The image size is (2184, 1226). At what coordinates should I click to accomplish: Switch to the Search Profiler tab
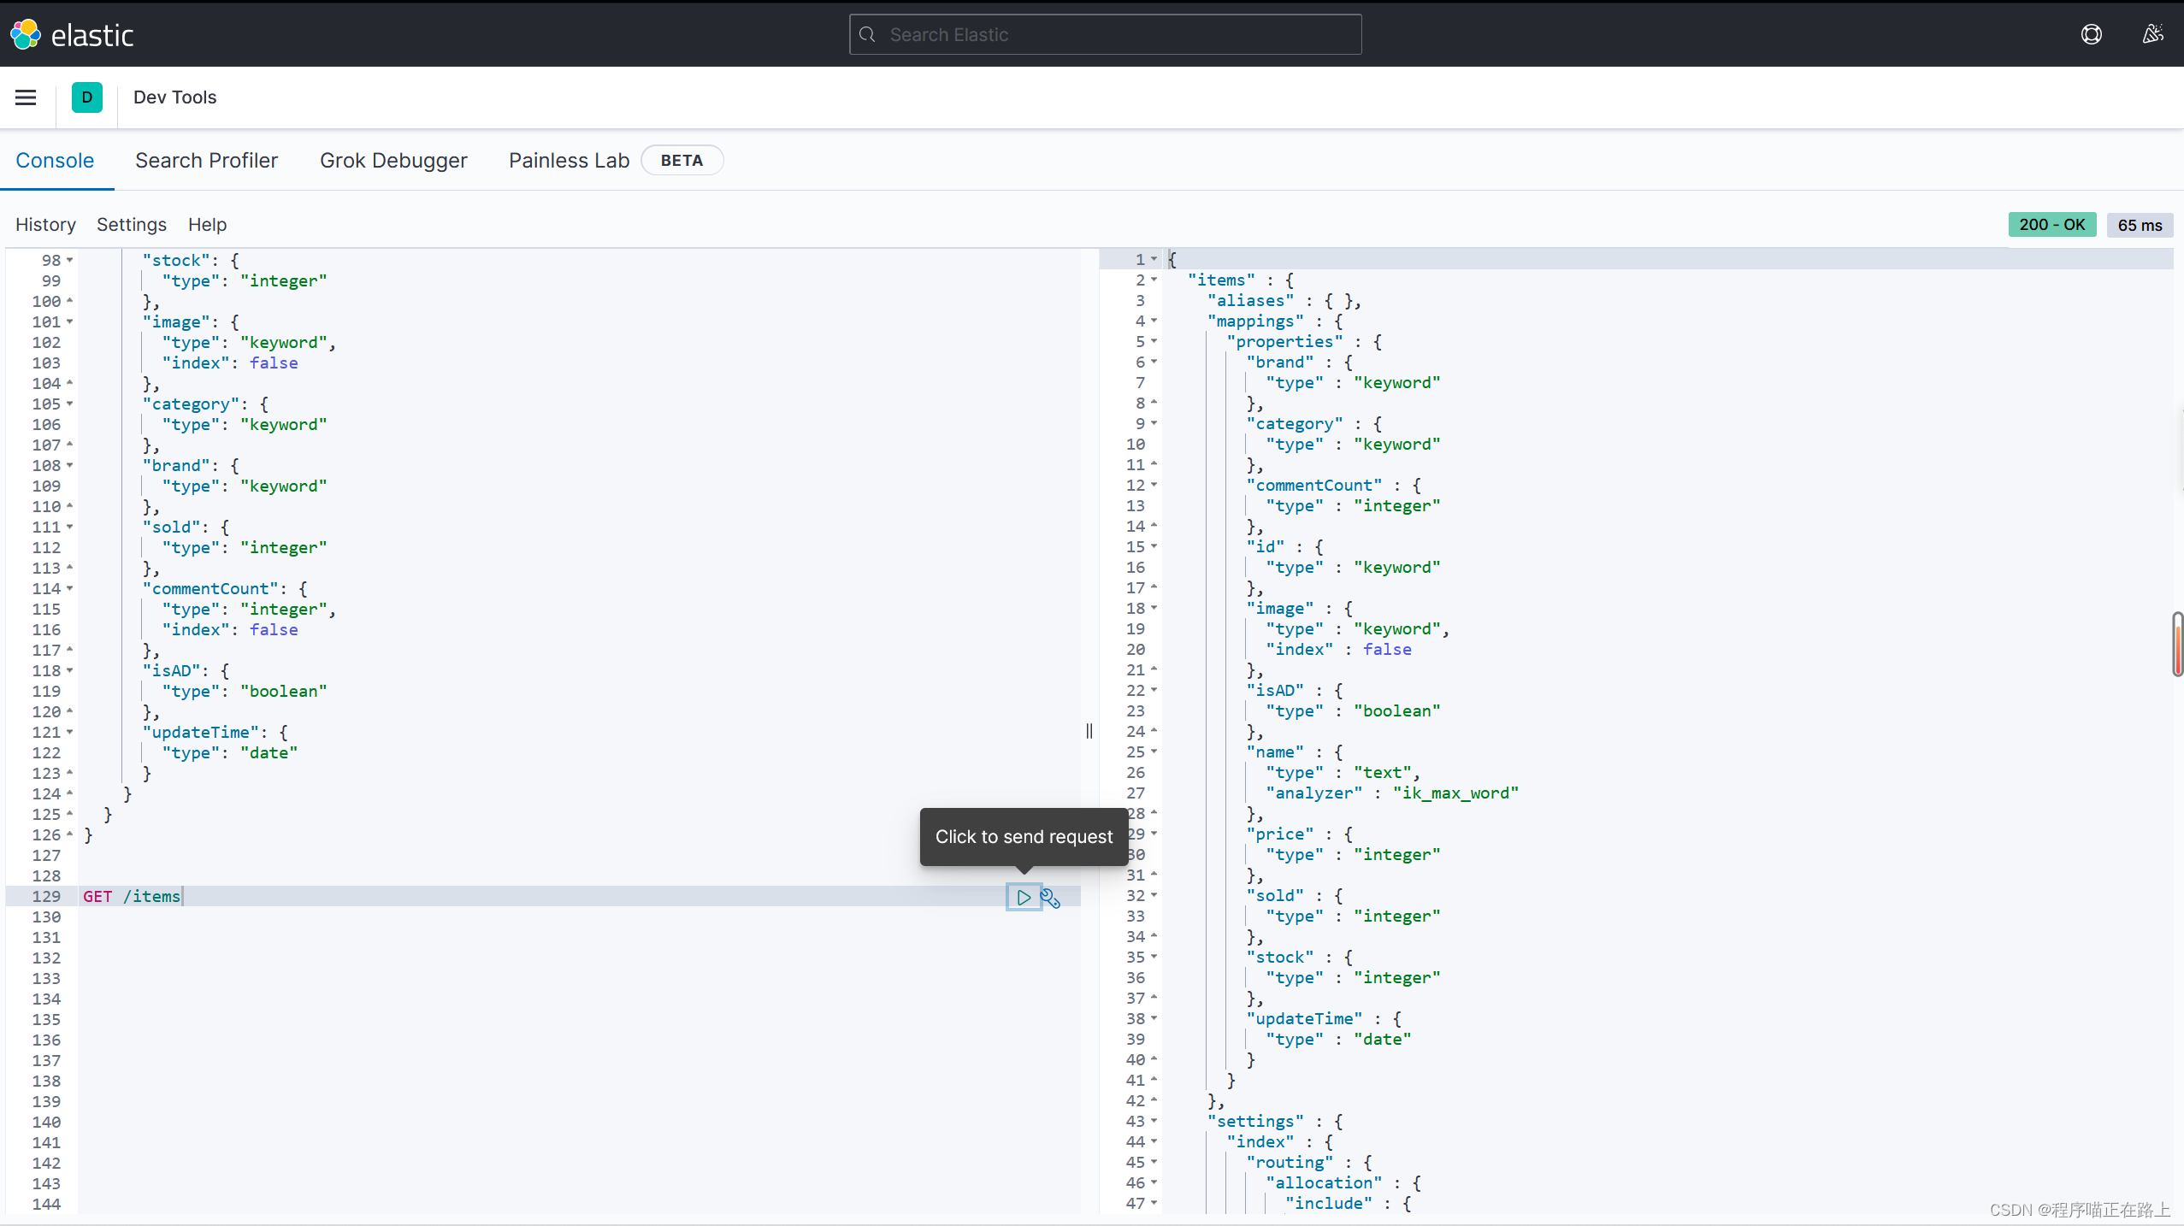tap(206, 161)
